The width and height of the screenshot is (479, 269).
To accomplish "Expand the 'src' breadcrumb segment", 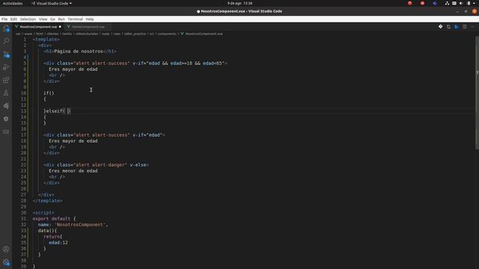I will [151, 34].
